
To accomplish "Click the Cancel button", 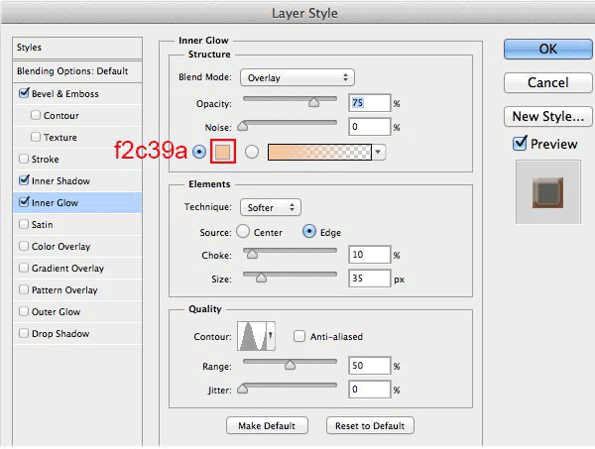I will click(x=548, y=82).
